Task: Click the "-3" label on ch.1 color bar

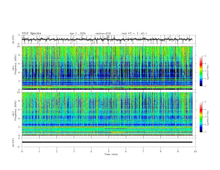Action: (205, 56)
